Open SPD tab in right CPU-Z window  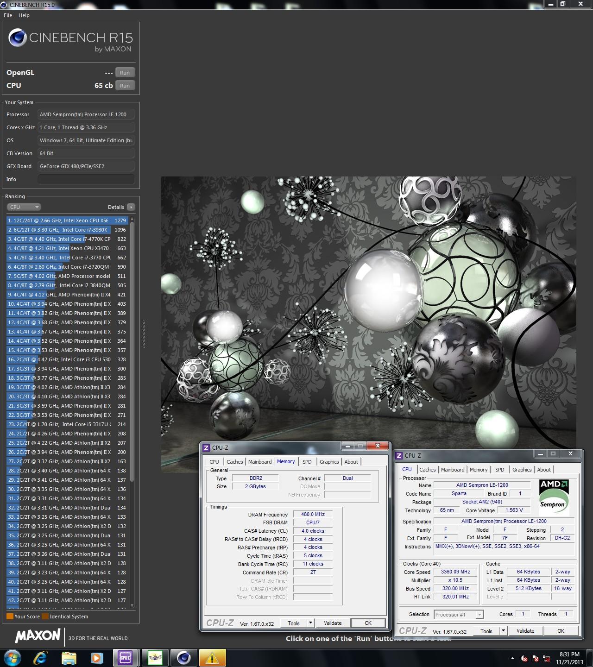pos(500,470)
